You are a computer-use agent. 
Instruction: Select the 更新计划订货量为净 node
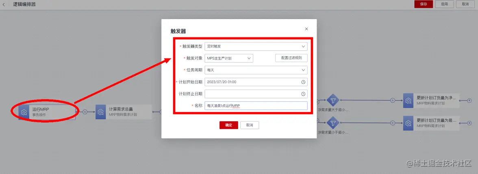[431, 101]
